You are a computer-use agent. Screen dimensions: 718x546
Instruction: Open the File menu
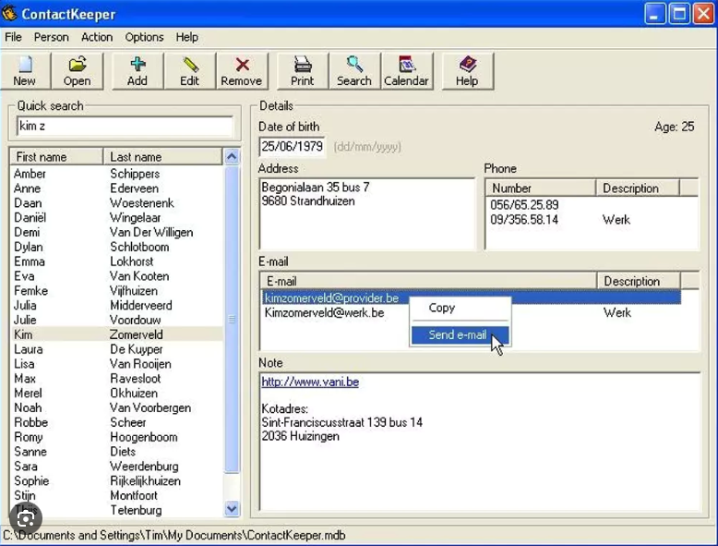pos(13,37)
